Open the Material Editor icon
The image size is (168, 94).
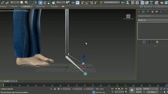[156, 3]
